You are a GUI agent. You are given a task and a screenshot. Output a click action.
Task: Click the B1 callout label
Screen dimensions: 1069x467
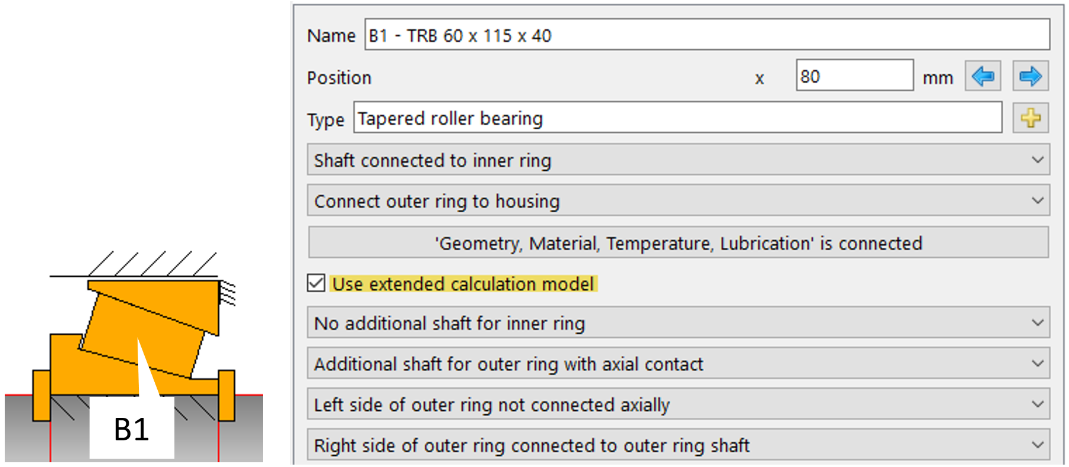[x=131, y=429]
